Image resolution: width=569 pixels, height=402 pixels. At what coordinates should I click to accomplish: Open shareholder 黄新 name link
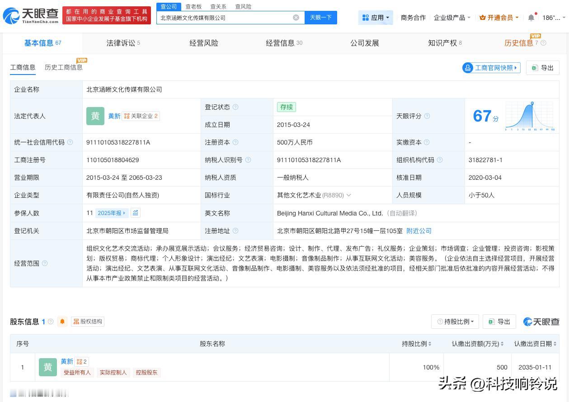(67, 361)
